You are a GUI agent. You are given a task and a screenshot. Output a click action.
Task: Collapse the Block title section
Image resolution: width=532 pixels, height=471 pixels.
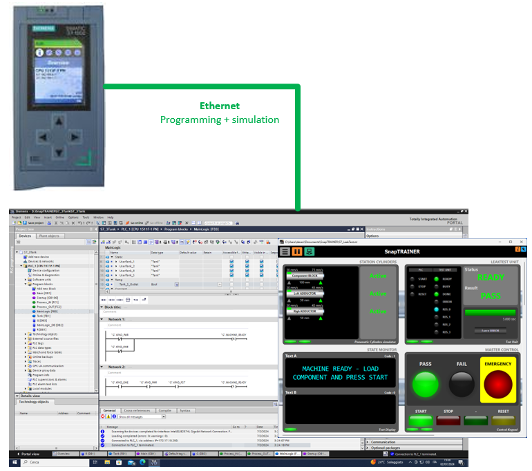coord(102,307)
